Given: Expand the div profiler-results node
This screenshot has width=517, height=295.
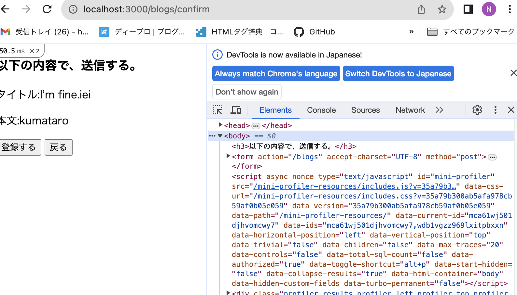Looking at the screenshot, I should click(x=228, y=293).
